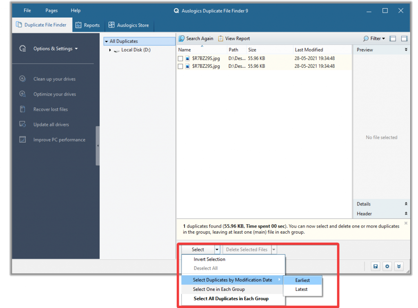
Task: Switch to the Duplicate File Finder tab
Action: pyautogui.click(x=42, y=25)
